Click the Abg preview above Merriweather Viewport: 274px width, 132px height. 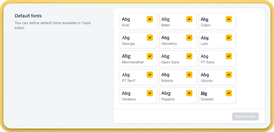(x=126, y=56)
